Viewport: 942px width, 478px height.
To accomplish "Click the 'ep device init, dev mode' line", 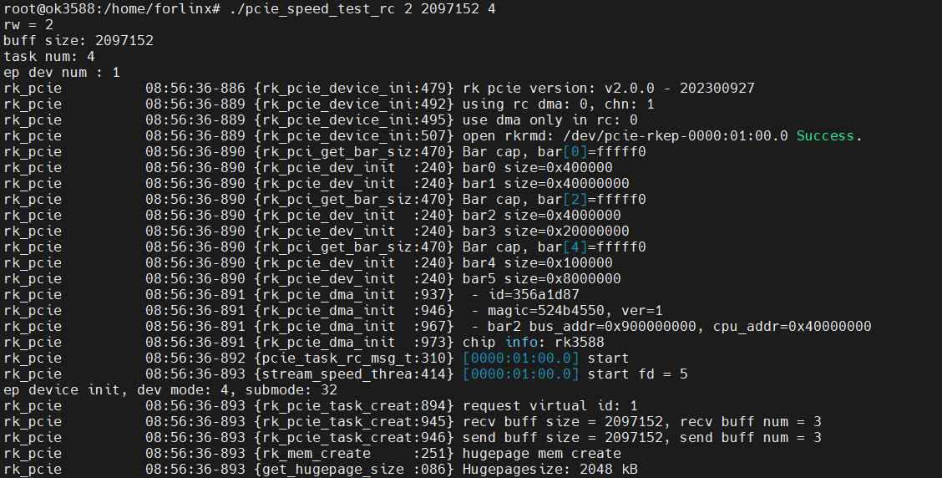I will 170,389.
